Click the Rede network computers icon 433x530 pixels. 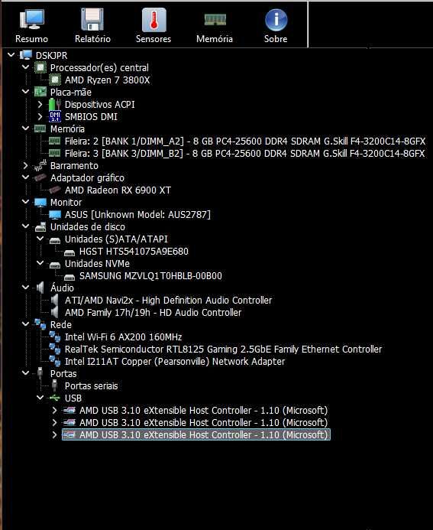click(40, 324)
